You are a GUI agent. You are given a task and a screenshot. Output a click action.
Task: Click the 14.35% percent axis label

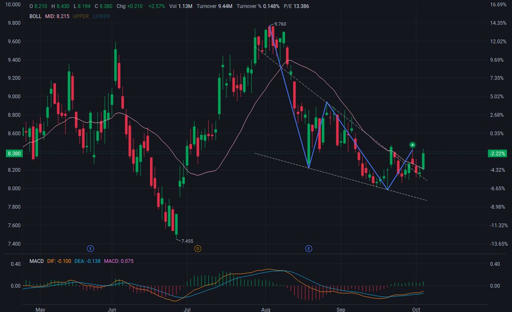click(499, 23)
